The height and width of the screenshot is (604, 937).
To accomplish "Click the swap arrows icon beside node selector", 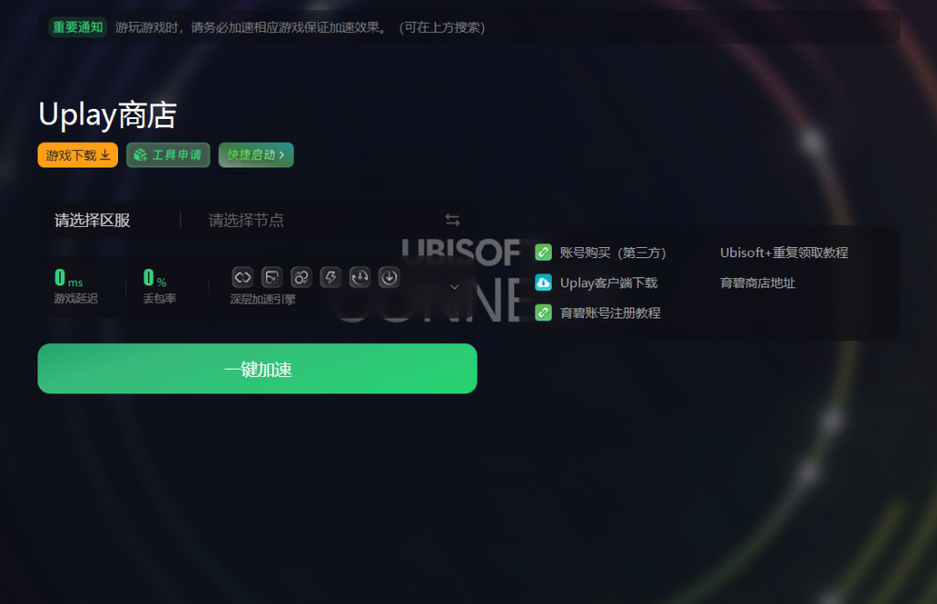I will click(x=452, y=220).
